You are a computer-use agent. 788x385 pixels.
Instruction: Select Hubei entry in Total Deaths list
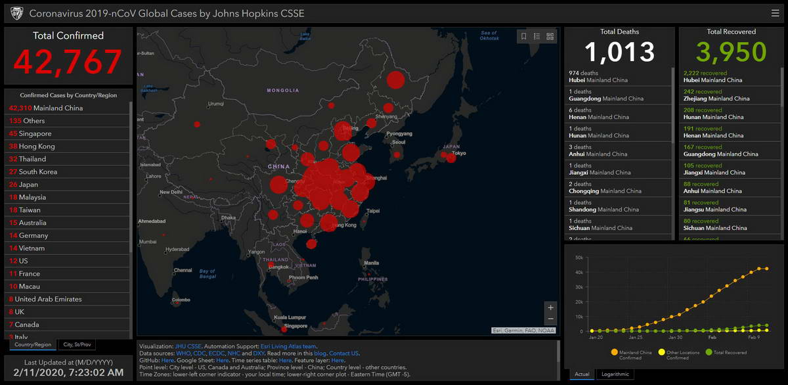click(598, 76)
